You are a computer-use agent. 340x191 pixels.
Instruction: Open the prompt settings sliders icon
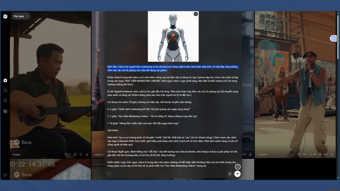tap(230, 174)
